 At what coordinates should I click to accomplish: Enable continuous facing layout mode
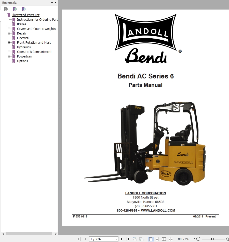pyautogui.click(x=170, y=239)
